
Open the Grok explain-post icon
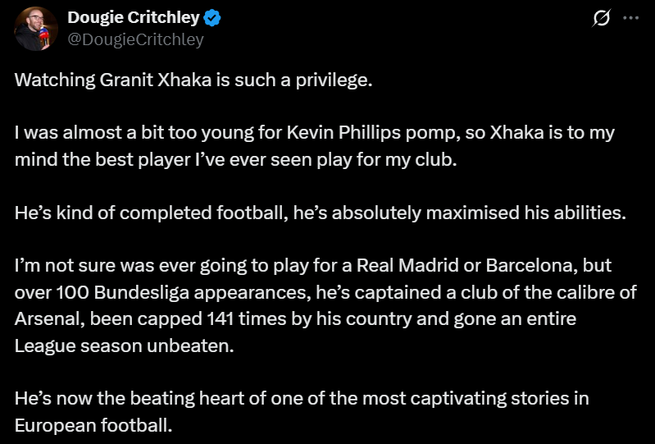[602, 19]
